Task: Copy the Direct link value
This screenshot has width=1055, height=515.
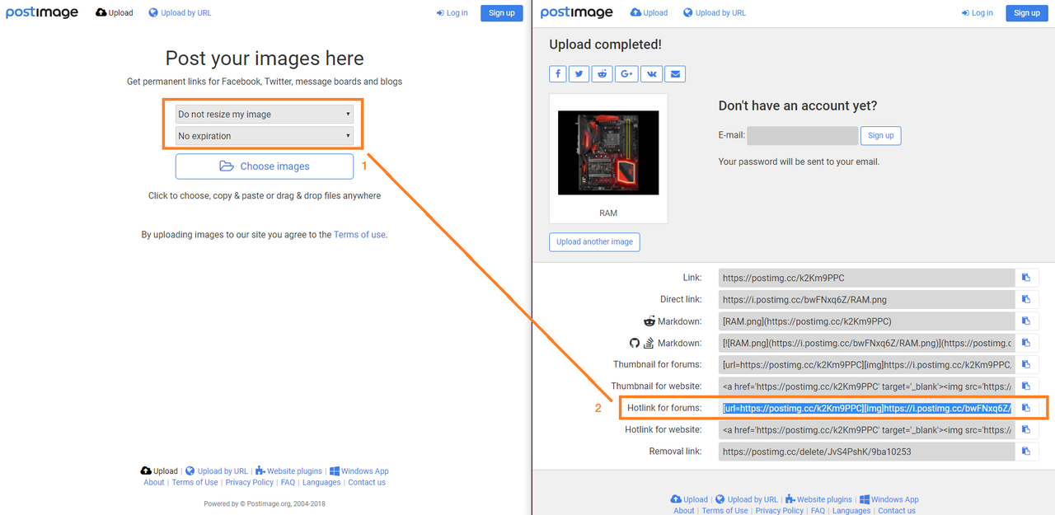Action: [1026, 299]
